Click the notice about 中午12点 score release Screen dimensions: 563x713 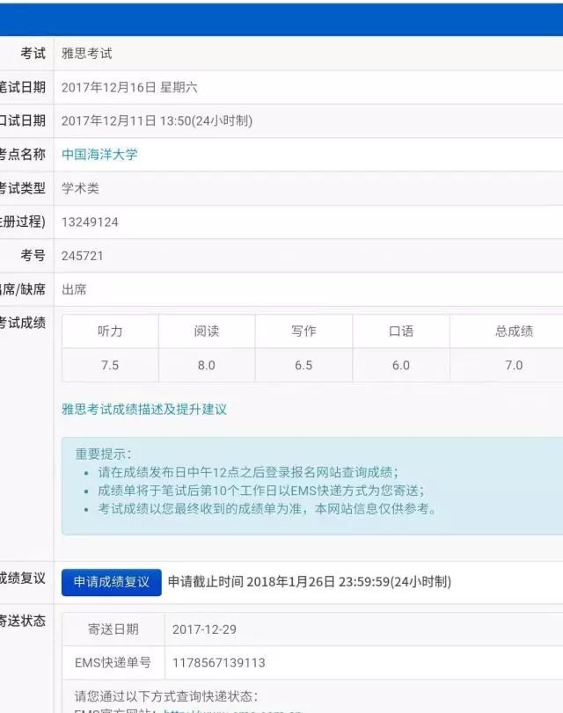pos(248,472)
